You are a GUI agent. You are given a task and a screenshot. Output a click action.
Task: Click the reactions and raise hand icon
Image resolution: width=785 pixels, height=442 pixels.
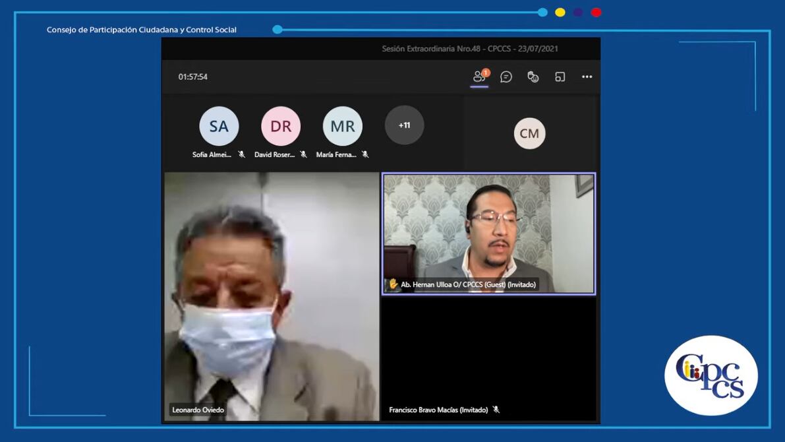[533, 77]
